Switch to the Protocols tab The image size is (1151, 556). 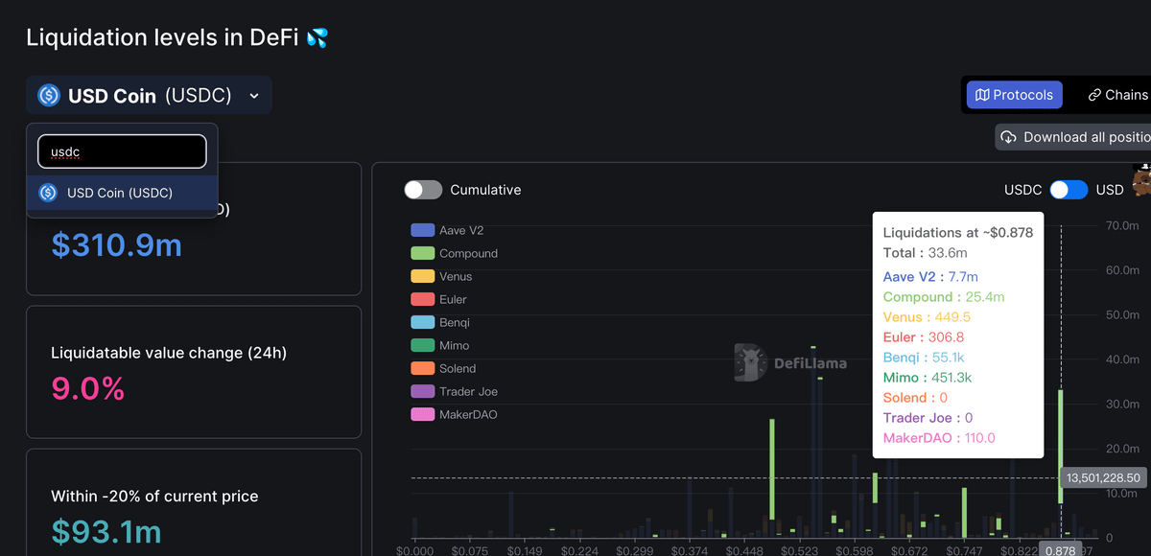[x=1014, y=95]
